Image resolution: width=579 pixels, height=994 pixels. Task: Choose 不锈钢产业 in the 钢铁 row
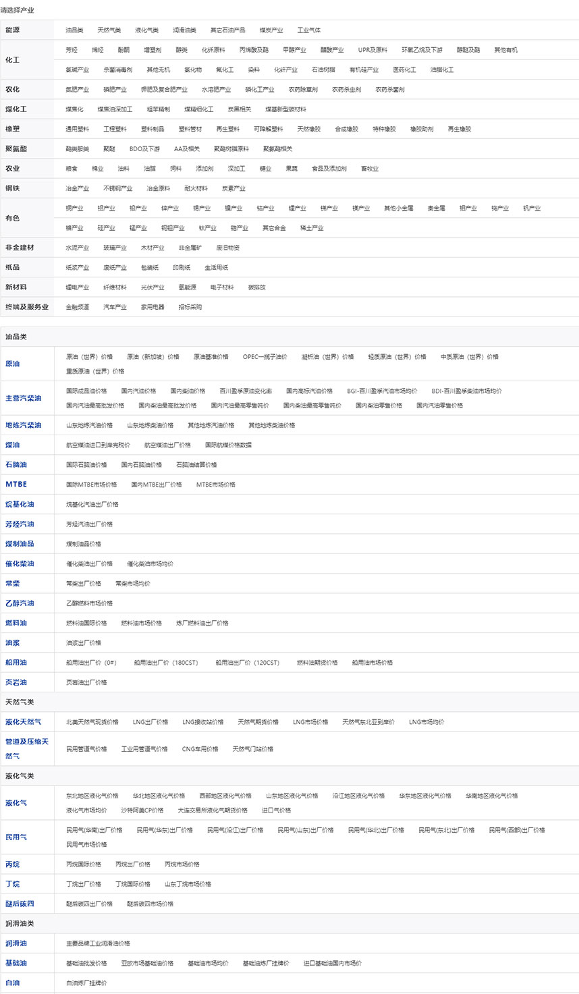(117, 188)
